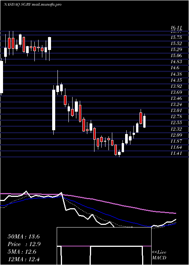
Task: Select the 12.55 price axis label
Action: 177,123
